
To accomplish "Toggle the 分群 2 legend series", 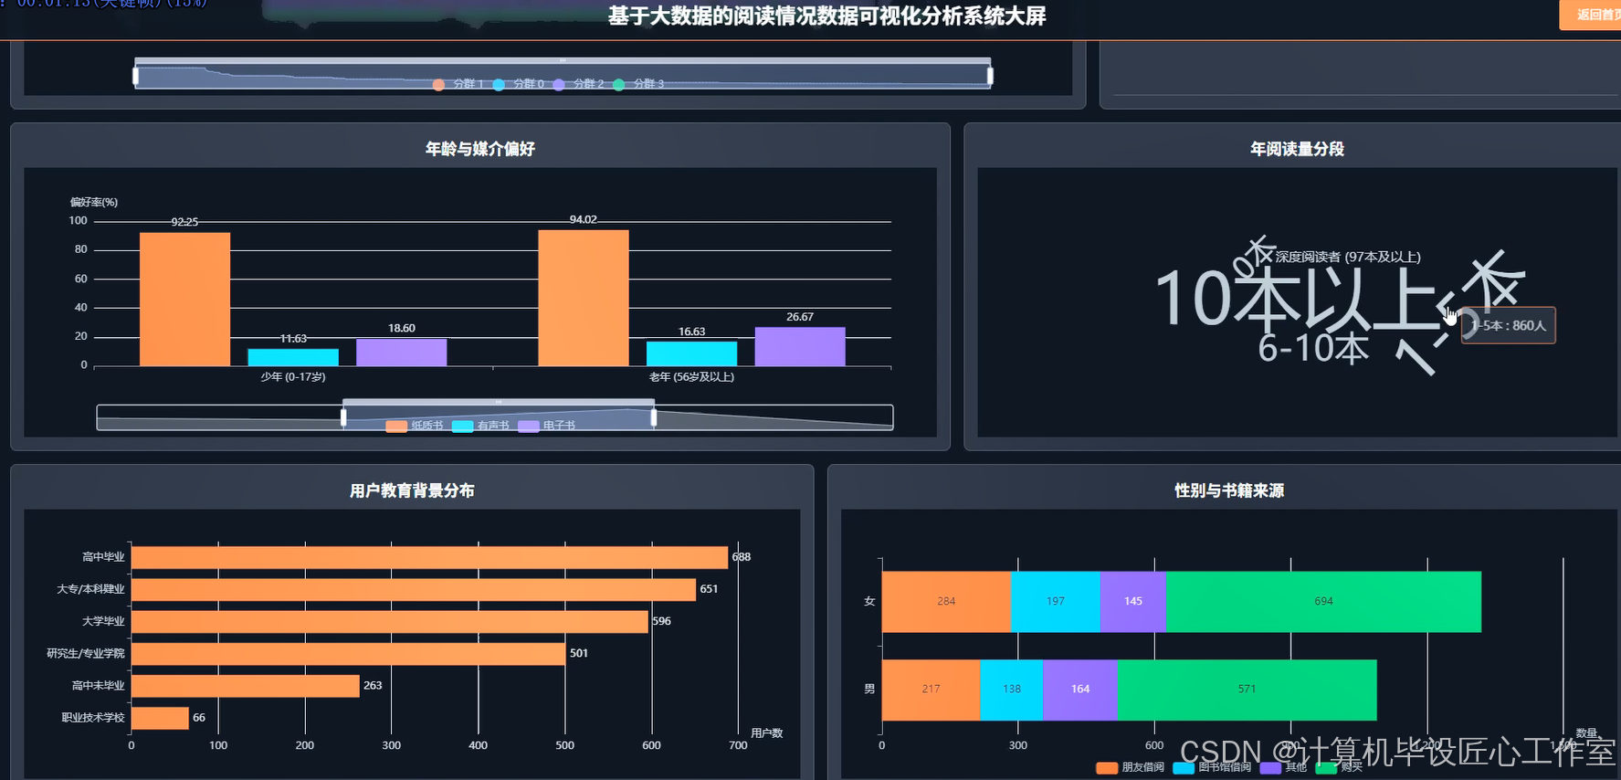I will [578, 84].
